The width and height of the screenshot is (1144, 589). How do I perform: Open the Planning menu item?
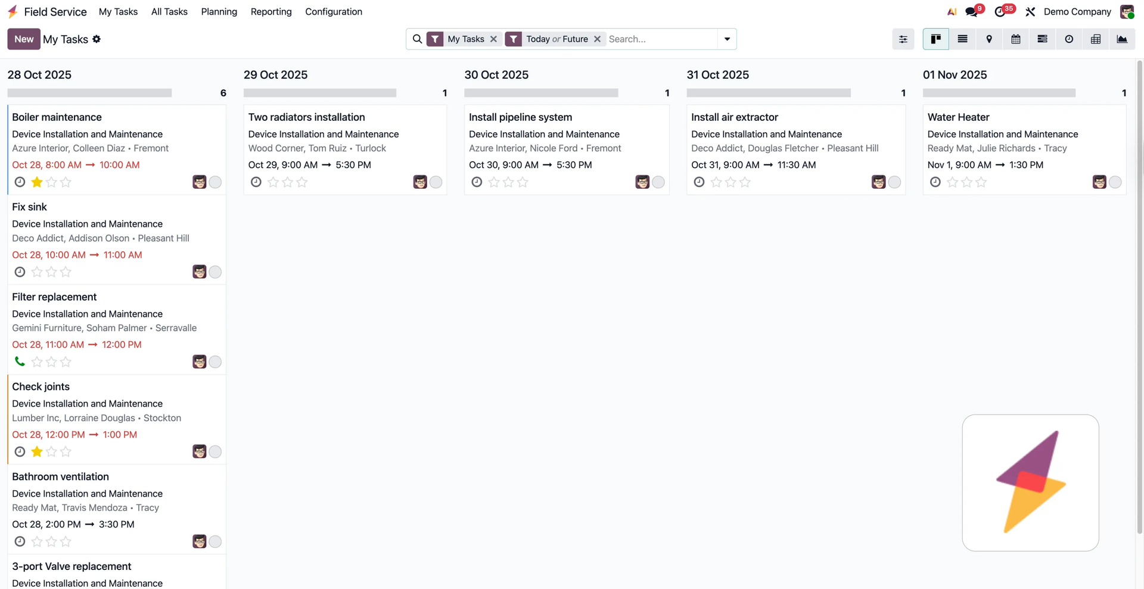click(219, 12)
